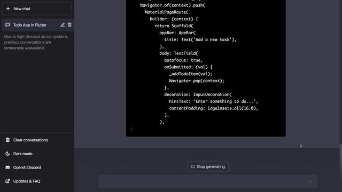Click the trash icon beside Clear conversations
The image size is (342, 192).
7,140
